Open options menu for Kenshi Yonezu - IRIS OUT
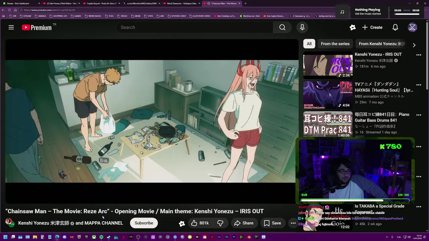The image size is (429, 241). [x=419, y=55]
